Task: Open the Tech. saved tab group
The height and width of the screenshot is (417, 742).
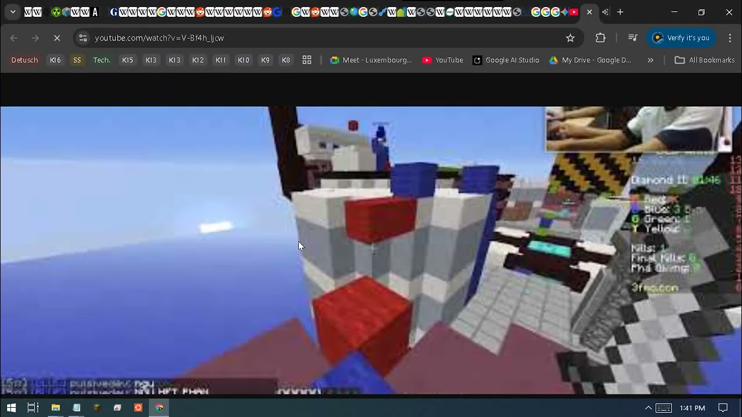Action: pos(102,60)
